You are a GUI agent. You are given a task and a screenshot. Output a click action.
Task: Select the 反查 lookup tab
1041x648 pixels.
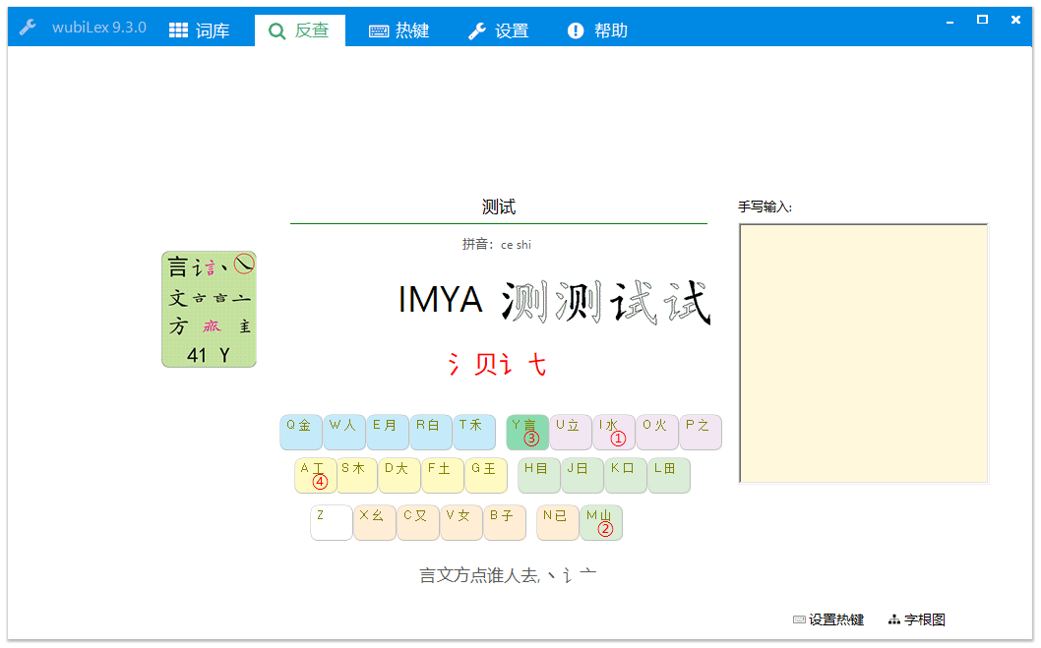299,30
